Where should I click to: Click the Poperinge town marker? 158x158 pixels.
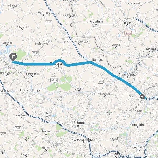point(96,24)
